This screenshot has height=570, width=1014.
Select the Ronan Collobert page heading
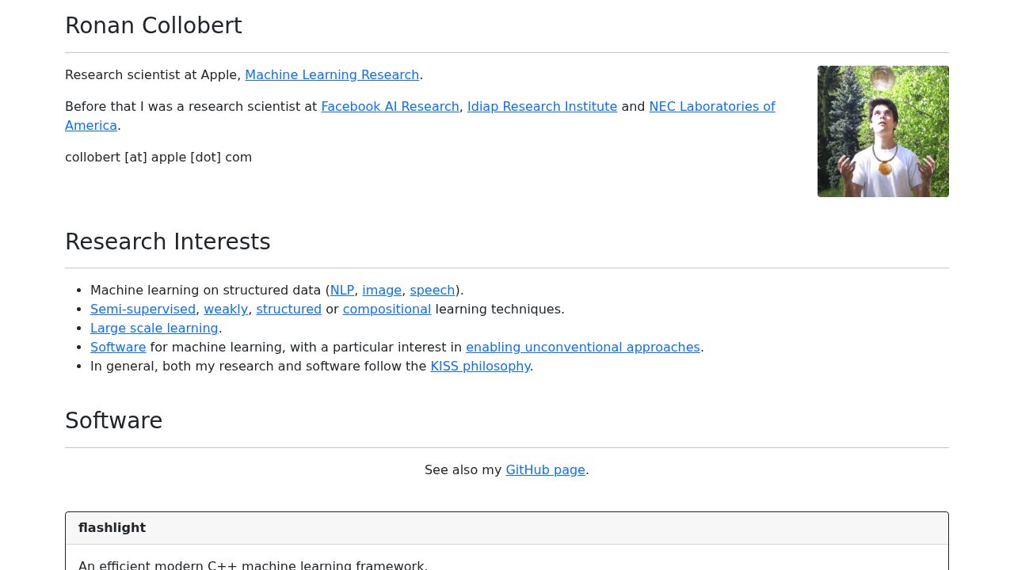click(x=154, y=25)
